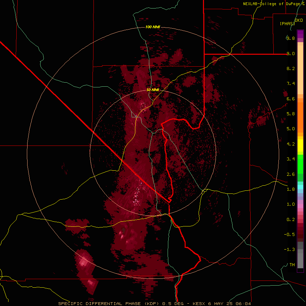Click the 100 NMI range ring label
306x306 pixels.
153,27
